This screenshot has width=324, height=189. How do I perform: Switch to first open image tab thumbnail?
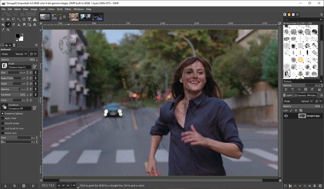(x=45, y=17)
